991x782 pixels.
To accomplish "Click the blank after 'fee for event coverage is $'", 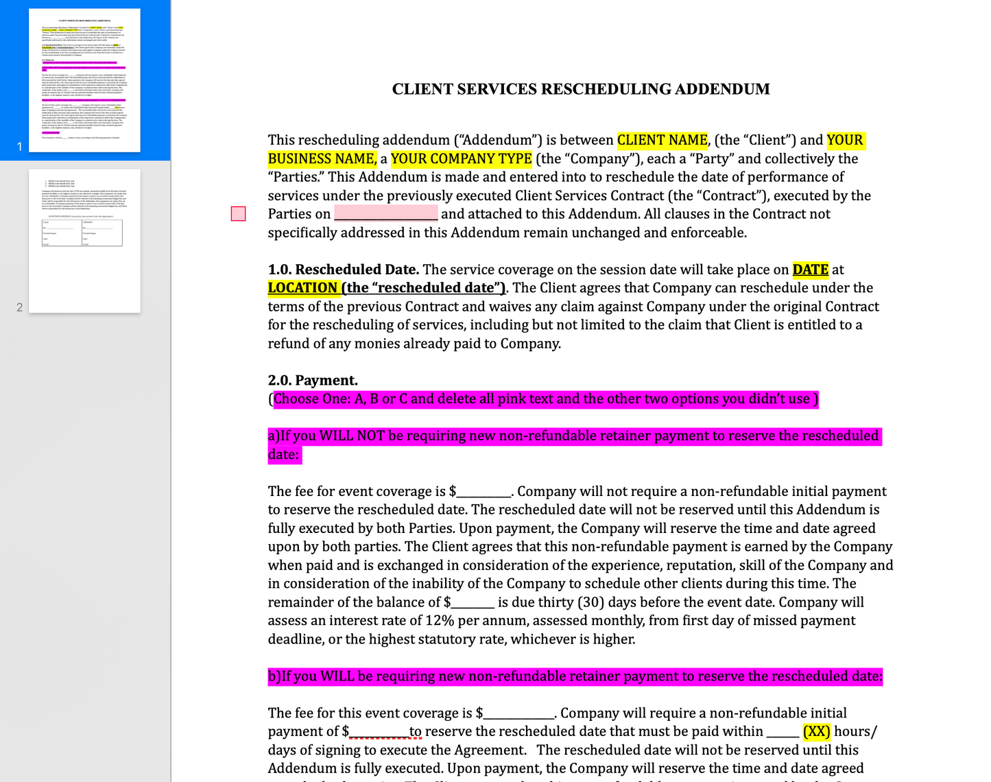I will (483, 492).
